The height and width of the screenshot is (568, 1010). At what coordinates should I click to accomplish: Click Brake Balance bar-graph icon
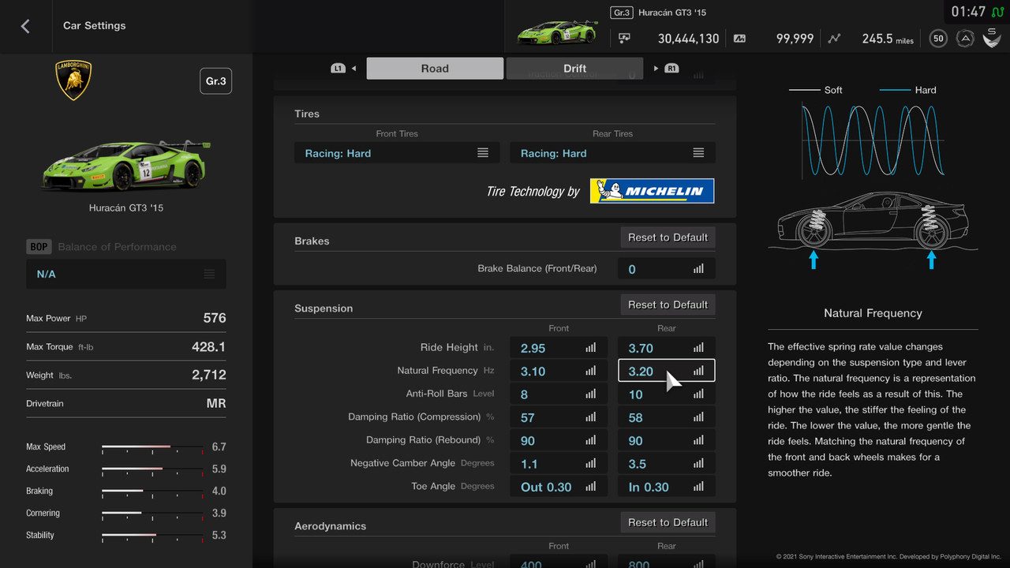698,269
